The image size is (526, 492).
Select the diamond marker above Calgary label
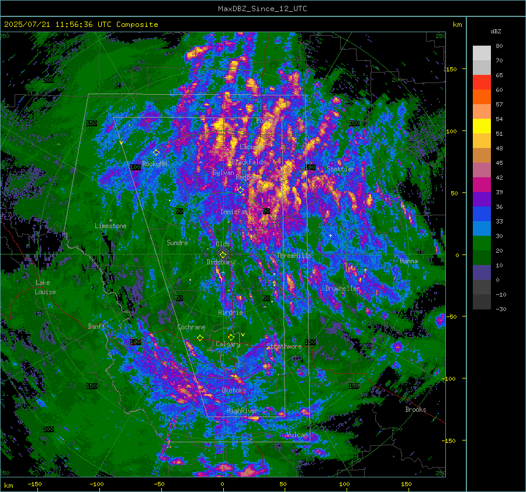point(231,337)
